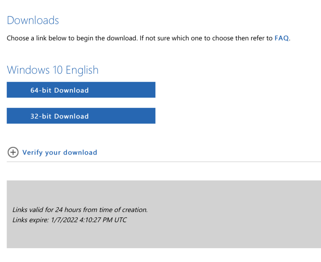Click the 'Choose a link below' instruction text
The height and width of the screenshot is (262, 321).
point(38,38)
